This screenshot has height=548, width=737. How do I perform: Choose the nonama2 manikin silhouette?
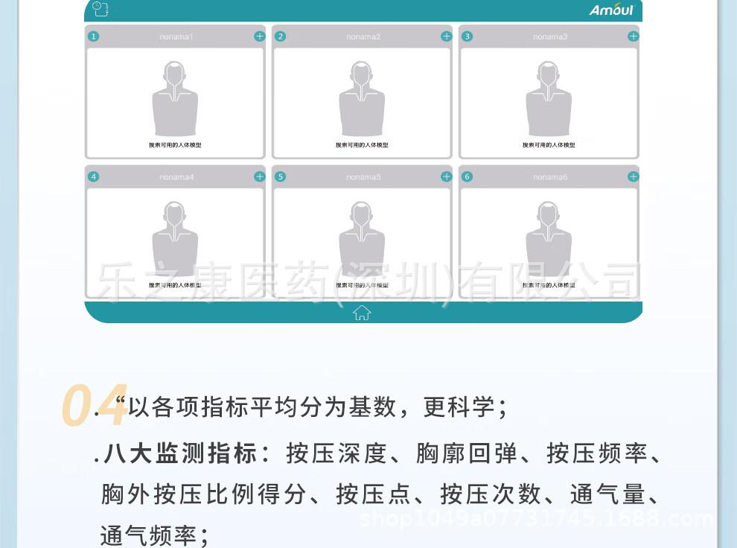362,100
